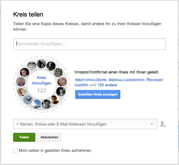Click the sketched face with glasses avatar

32,66
